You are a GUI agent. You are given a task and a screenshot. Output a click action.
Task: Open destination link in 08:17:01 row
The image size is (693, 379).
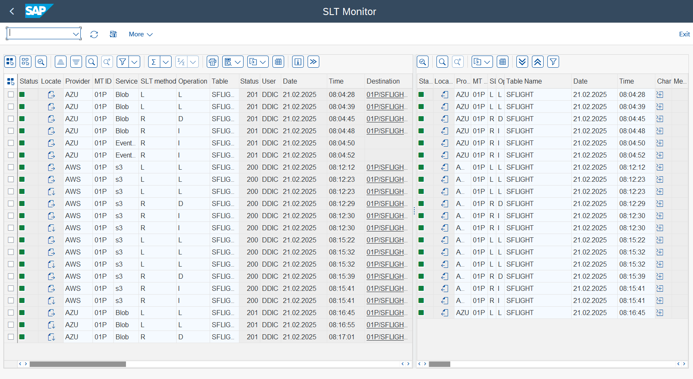coord(387,337)
